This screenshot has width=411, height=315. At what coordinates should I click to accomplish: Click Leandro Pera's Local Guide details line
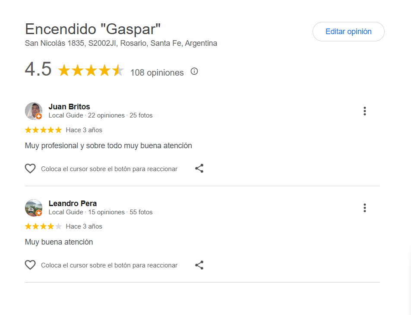click(100, 212)
